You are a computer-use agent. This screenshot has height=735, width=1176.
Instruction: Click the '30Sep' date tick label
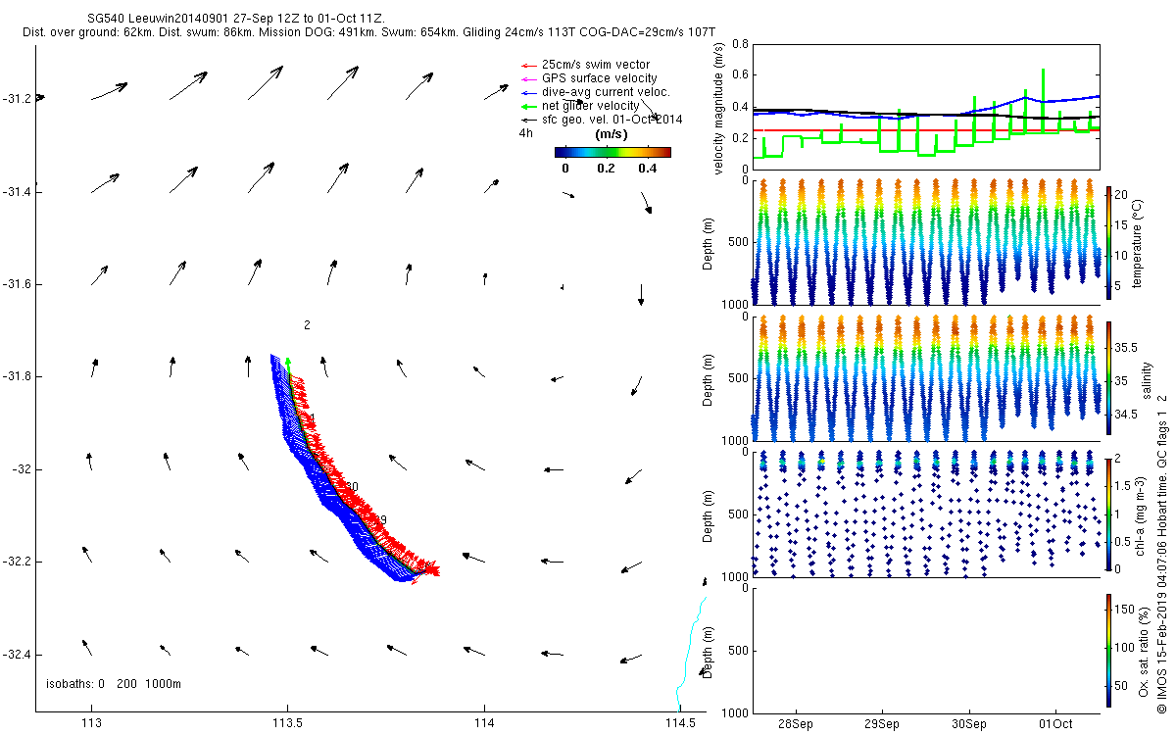tap(969, 723)
